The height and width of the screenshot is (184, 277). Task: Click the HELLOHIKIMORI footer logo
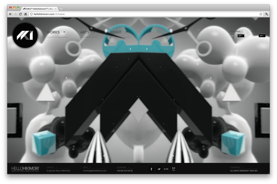[x=25, y=169]
